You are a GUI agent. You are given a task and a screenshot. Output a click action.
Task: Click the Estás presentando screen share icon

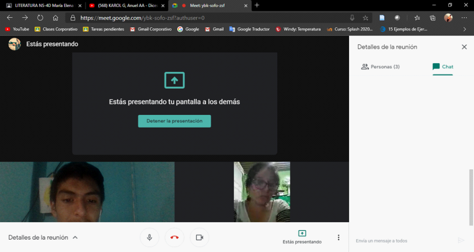(x=302, y=234)
